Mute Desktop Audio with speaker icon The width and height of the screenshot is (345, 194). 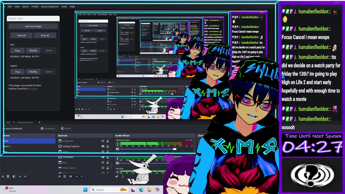tap(118, 149)
